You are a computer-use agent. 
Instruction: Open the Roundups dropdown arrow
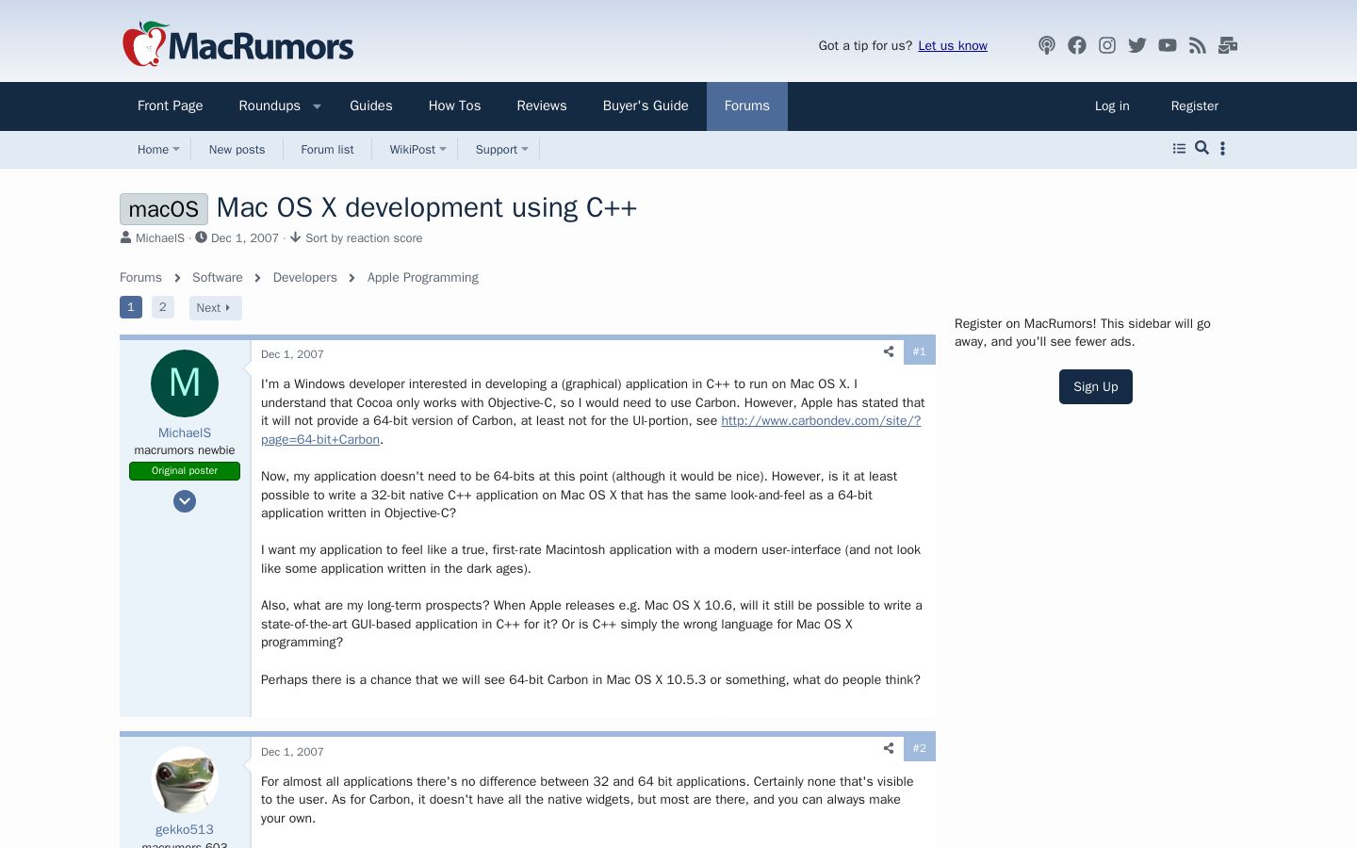coord(318,106)
